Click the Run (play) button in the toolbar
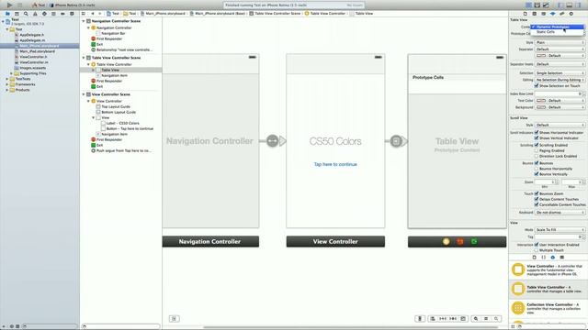This screenshot has width=588, height=330. point(10,5)
